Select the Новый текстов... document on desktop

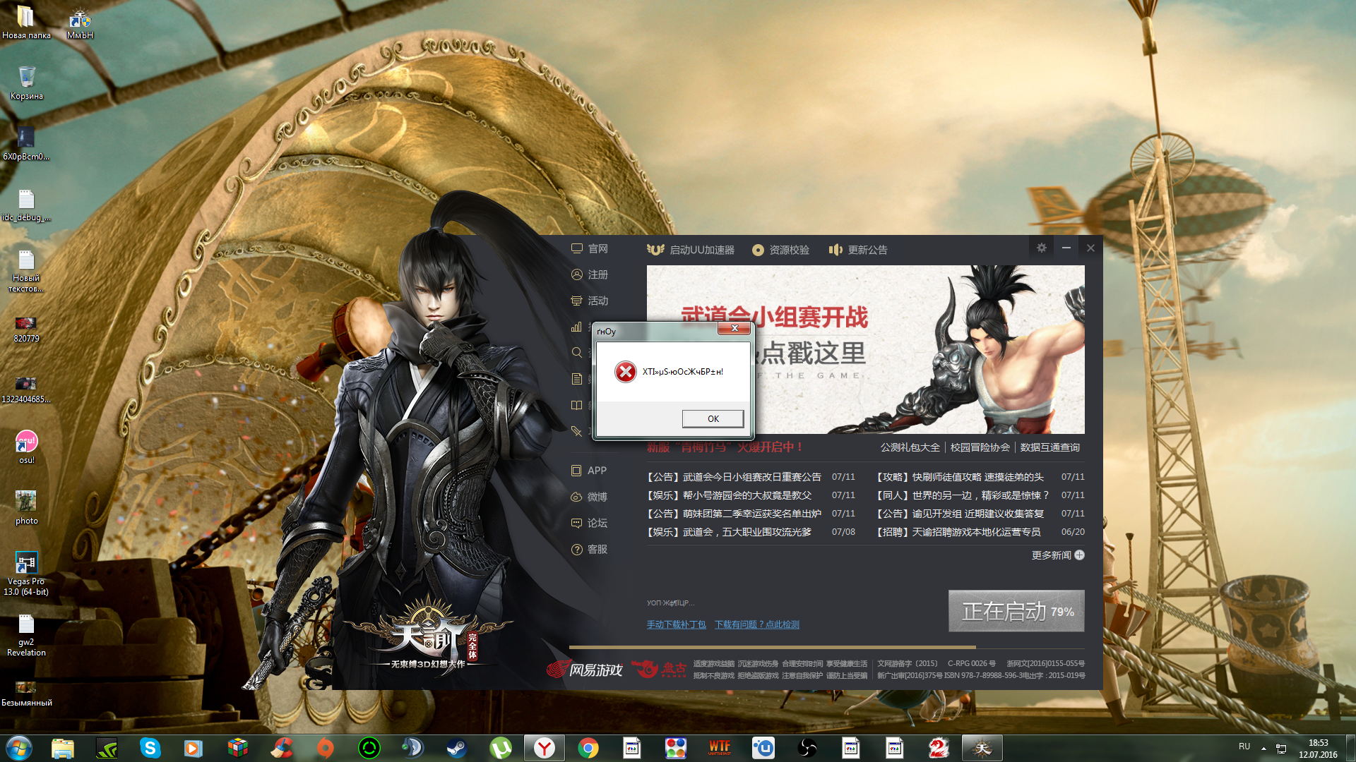point(26,270)
